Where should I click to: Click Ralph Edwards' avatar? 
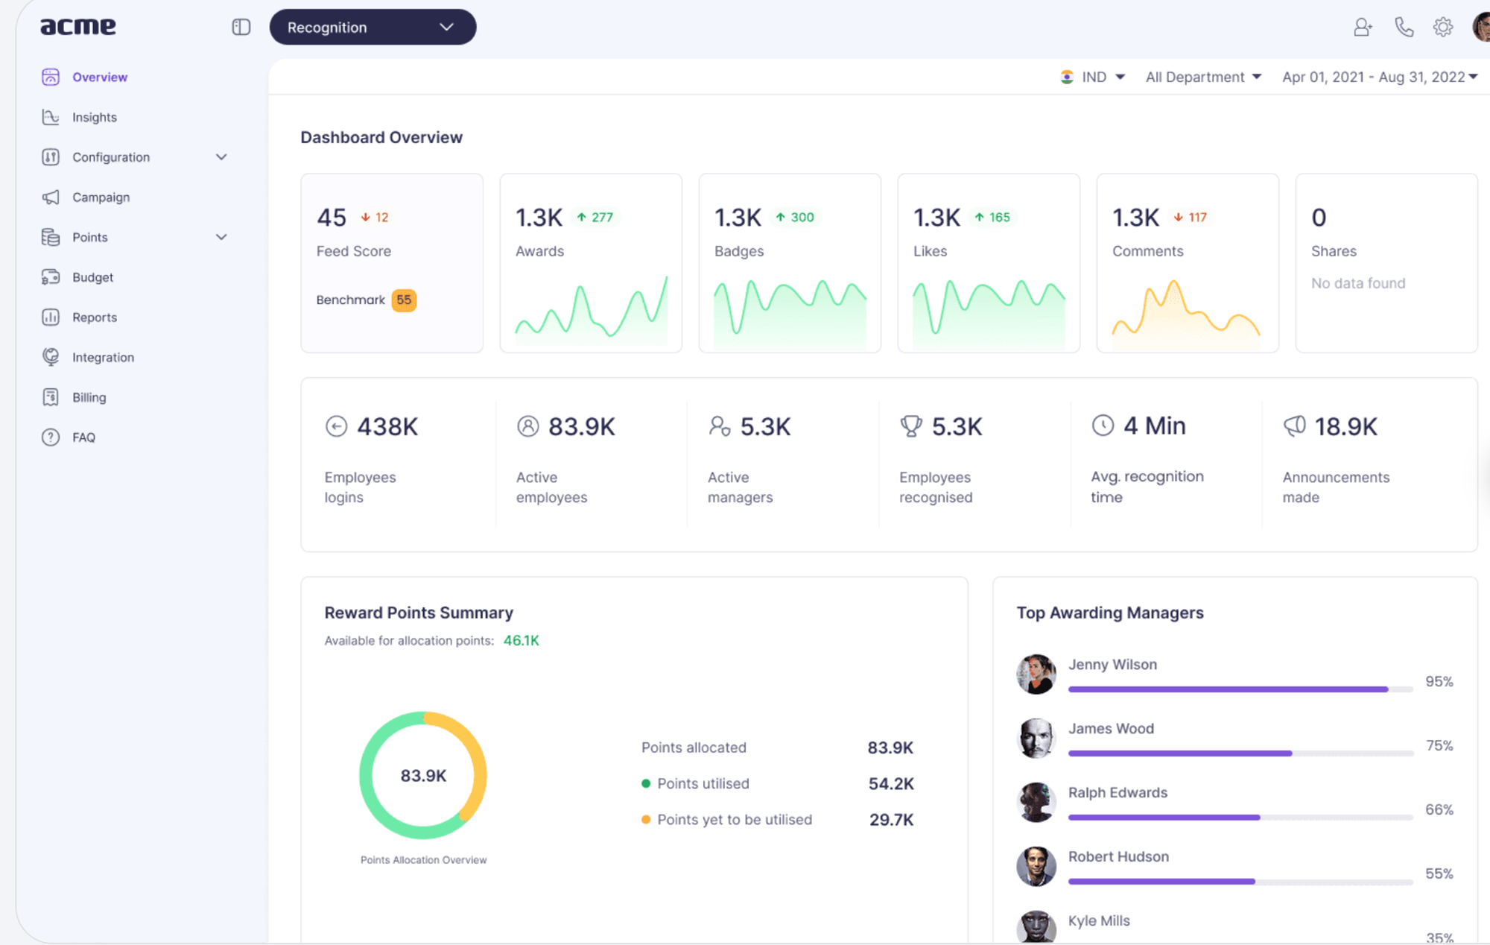[x=1036, y=803]
